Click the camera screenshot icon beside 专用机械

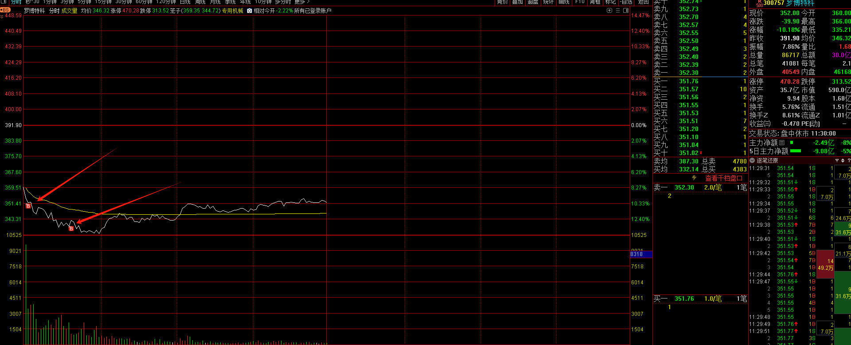tap(250, 11)
